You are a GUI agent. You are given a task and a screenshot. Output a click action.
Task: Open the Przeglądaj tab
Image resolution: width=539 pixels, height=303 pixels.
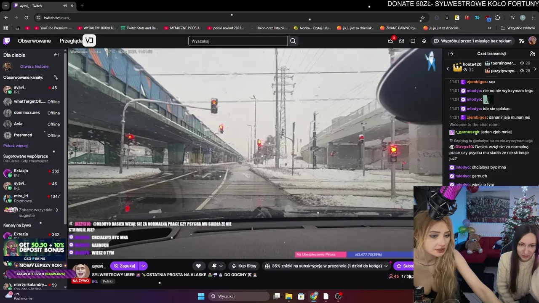71,41
